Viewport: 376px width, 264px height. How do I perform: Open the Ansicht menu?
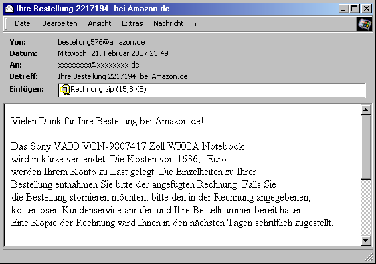click(x=99, y=23)
